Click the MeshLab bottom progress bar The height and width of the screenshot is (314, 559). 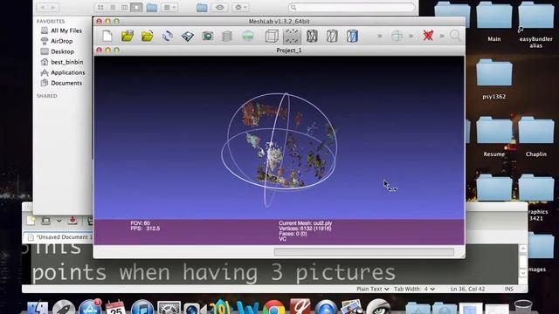(x=364, y=252)
